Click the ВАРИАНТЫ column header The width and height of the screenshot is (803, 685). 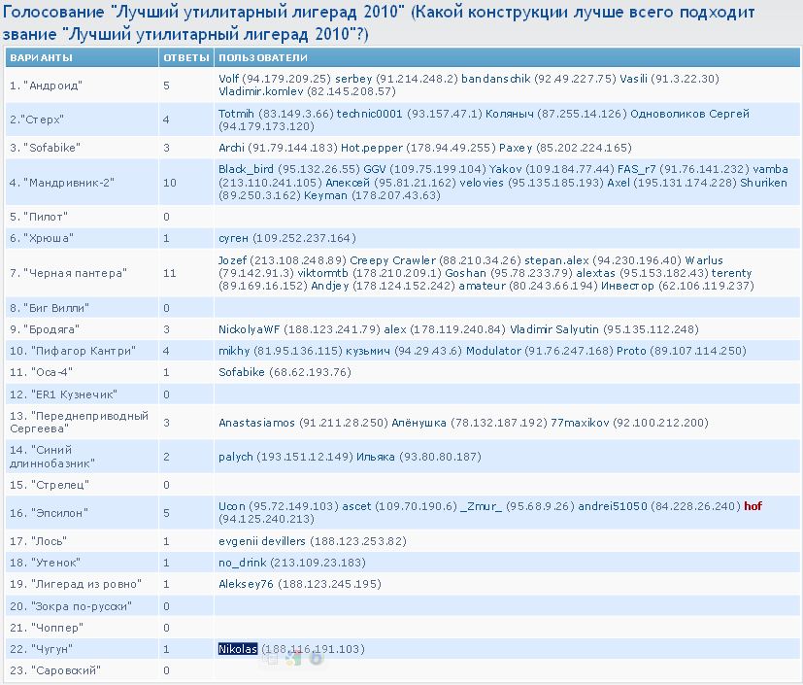pyautogui.click(x=41, y=58)
